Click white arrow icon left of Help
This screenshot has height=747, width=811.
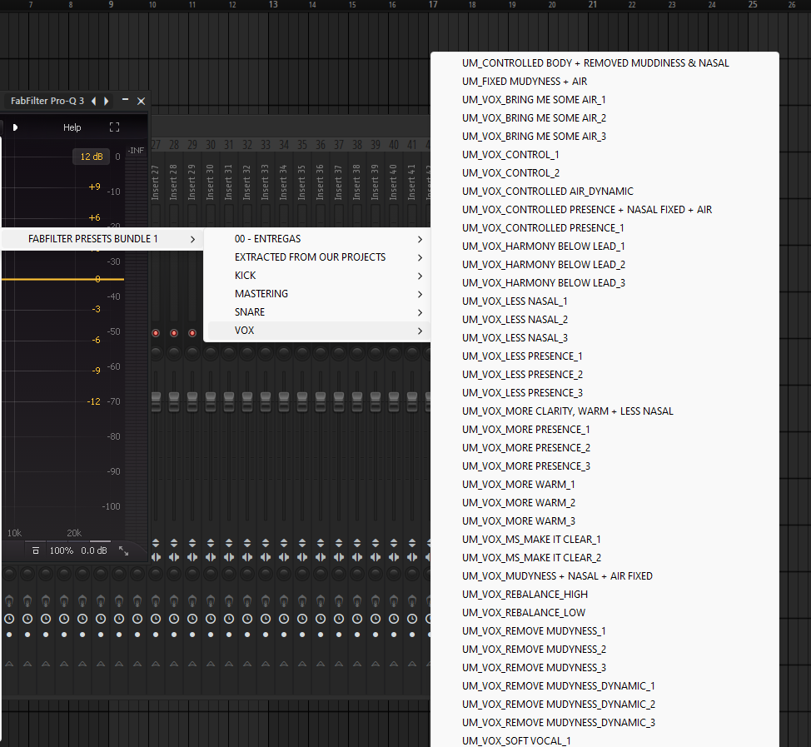tap(15, 127)
